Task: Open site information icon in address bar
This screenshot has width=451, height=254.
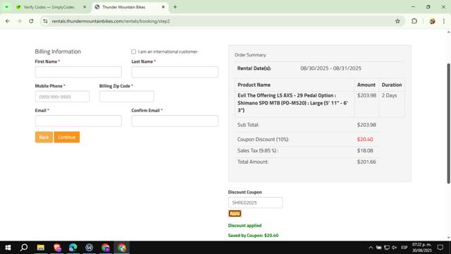Action: [x=45, y=21]
